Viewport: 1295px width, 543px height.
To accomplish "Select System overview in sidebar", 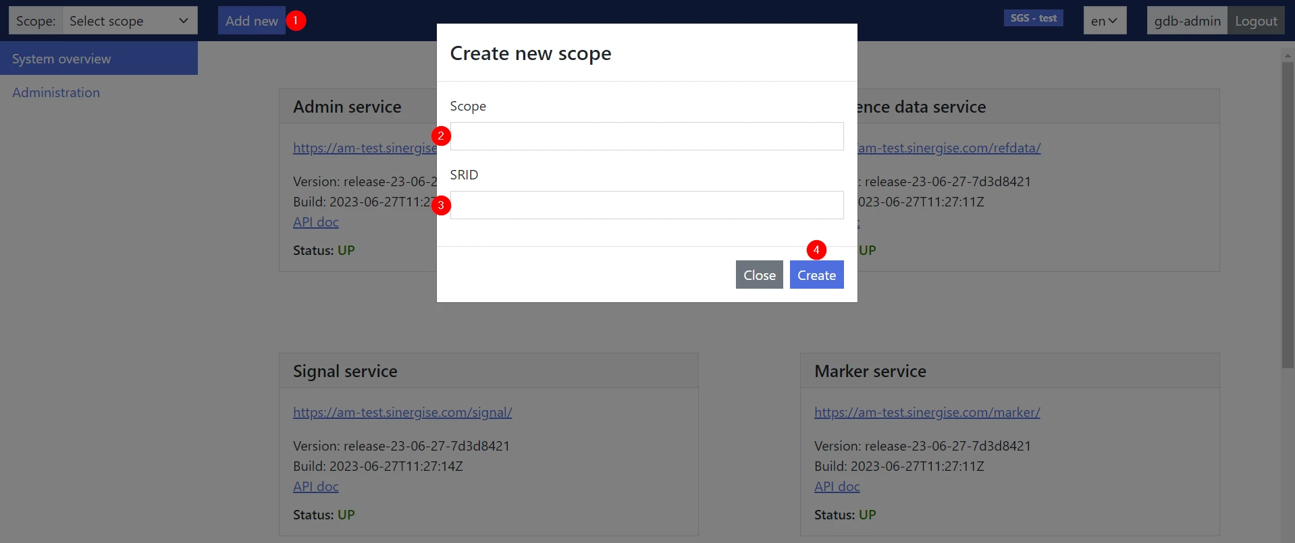I will (99, 59).
